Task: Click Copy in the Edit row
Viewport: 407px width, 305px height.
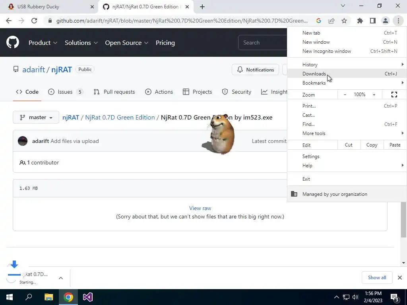Action: (372, 145)
